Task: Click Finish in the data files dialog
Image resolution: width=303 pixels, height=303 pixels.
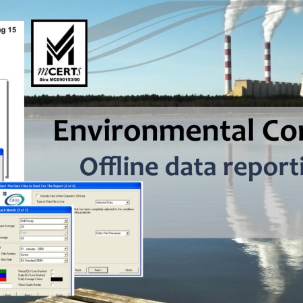Action: tap(129, 270)
